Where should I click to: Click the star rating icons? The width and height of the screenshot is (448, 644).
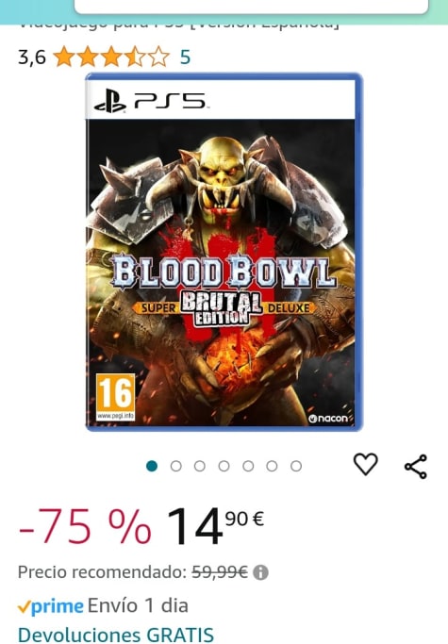tap(111, 57)
